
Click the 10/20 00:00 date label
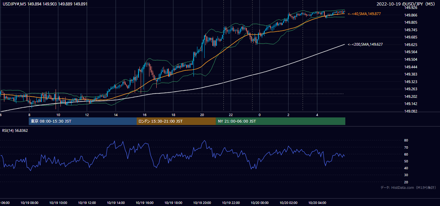pos(260,203)
